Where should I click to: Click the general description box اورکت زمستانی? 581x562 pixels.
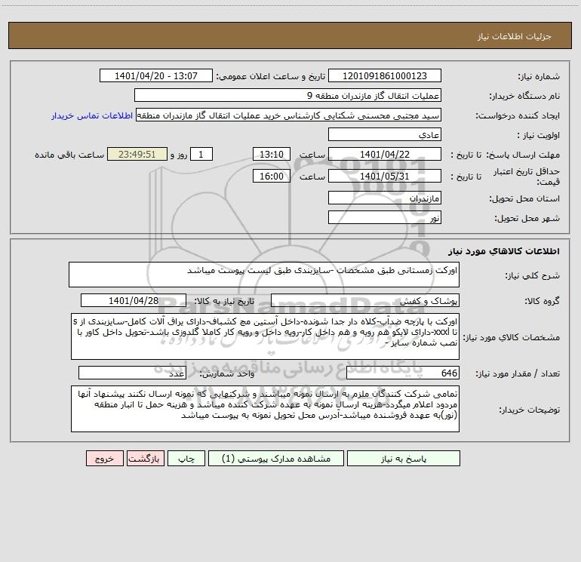pos(264,275)
